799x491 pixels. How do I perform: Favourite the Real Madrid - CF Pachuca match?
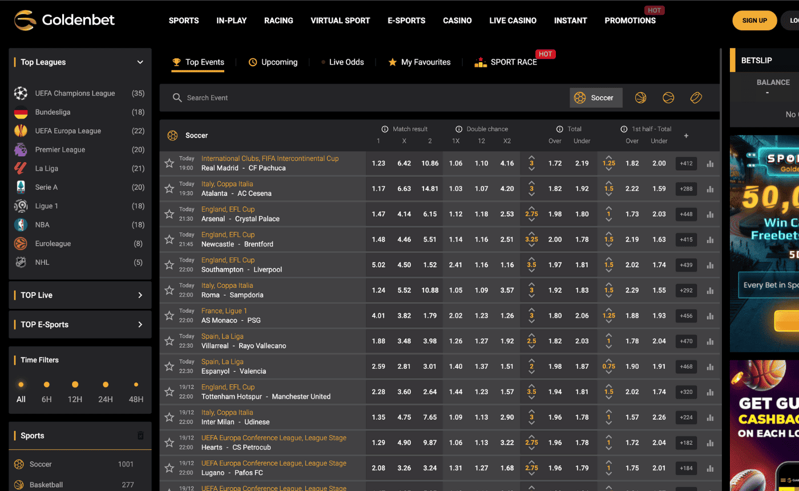(169, 163)
